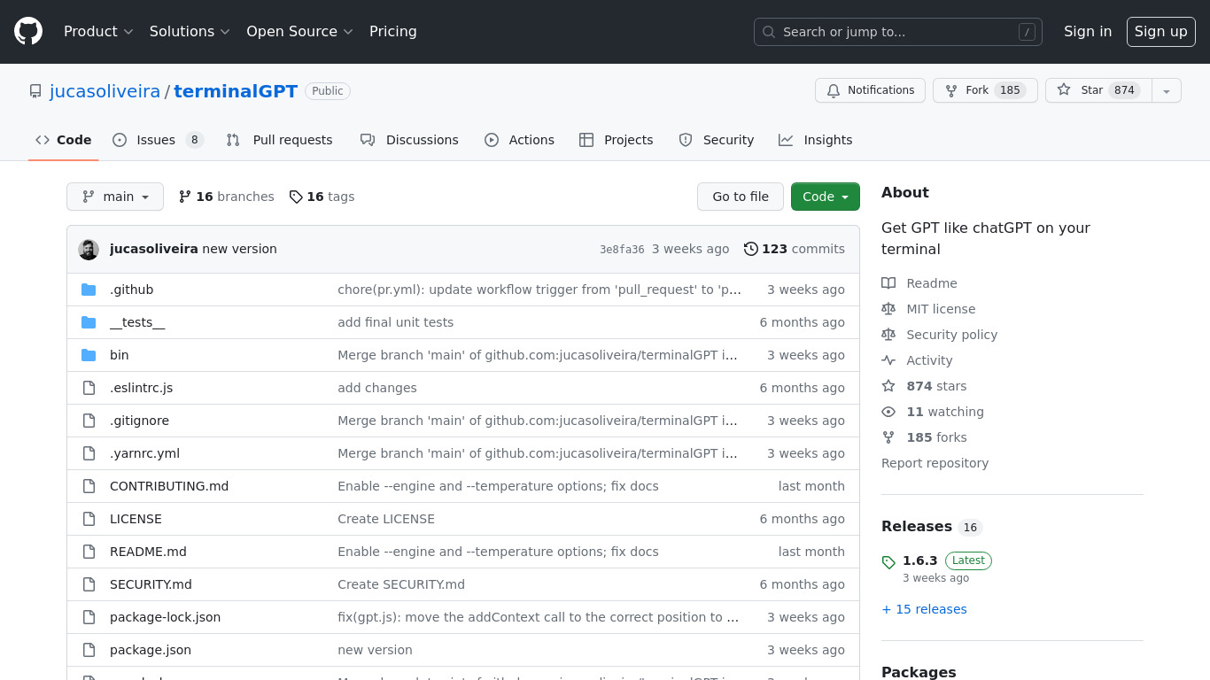Screen dimensions: 1210x680
Task: Click the magnifier icon in search box
Action: (x=769, y=32)
